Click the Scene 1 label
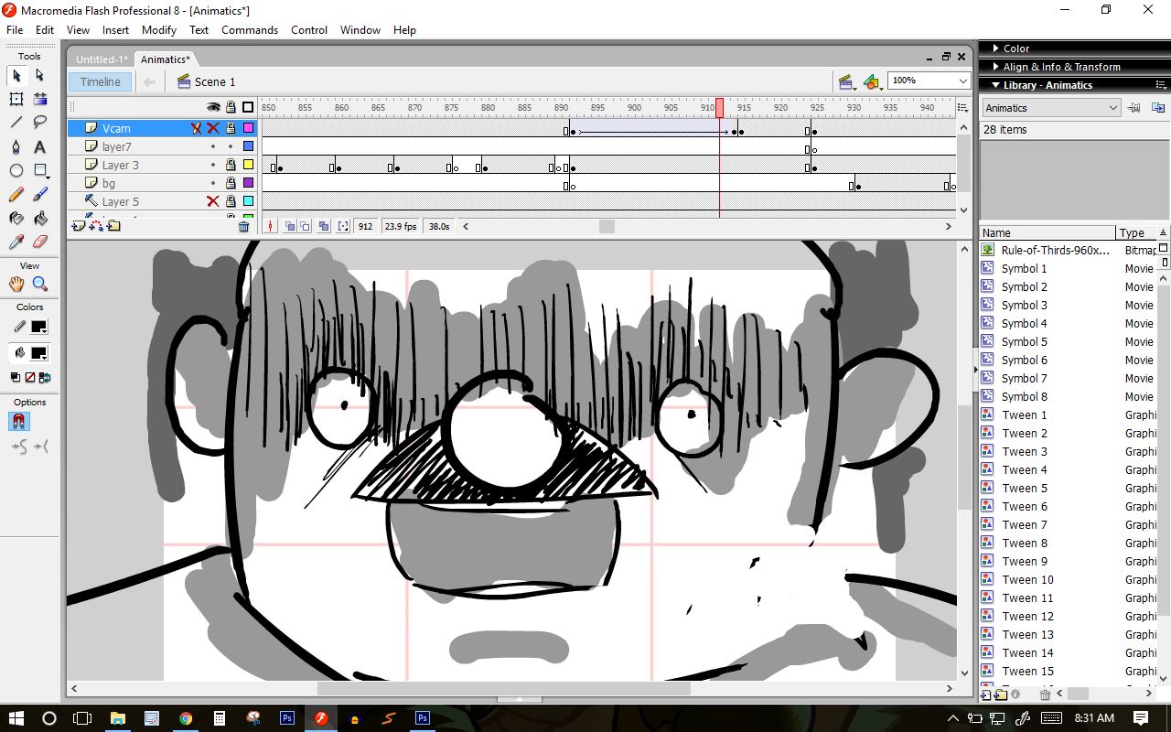Image resolution: width=1171 pixels, height=732 pixels. [215, 81]
